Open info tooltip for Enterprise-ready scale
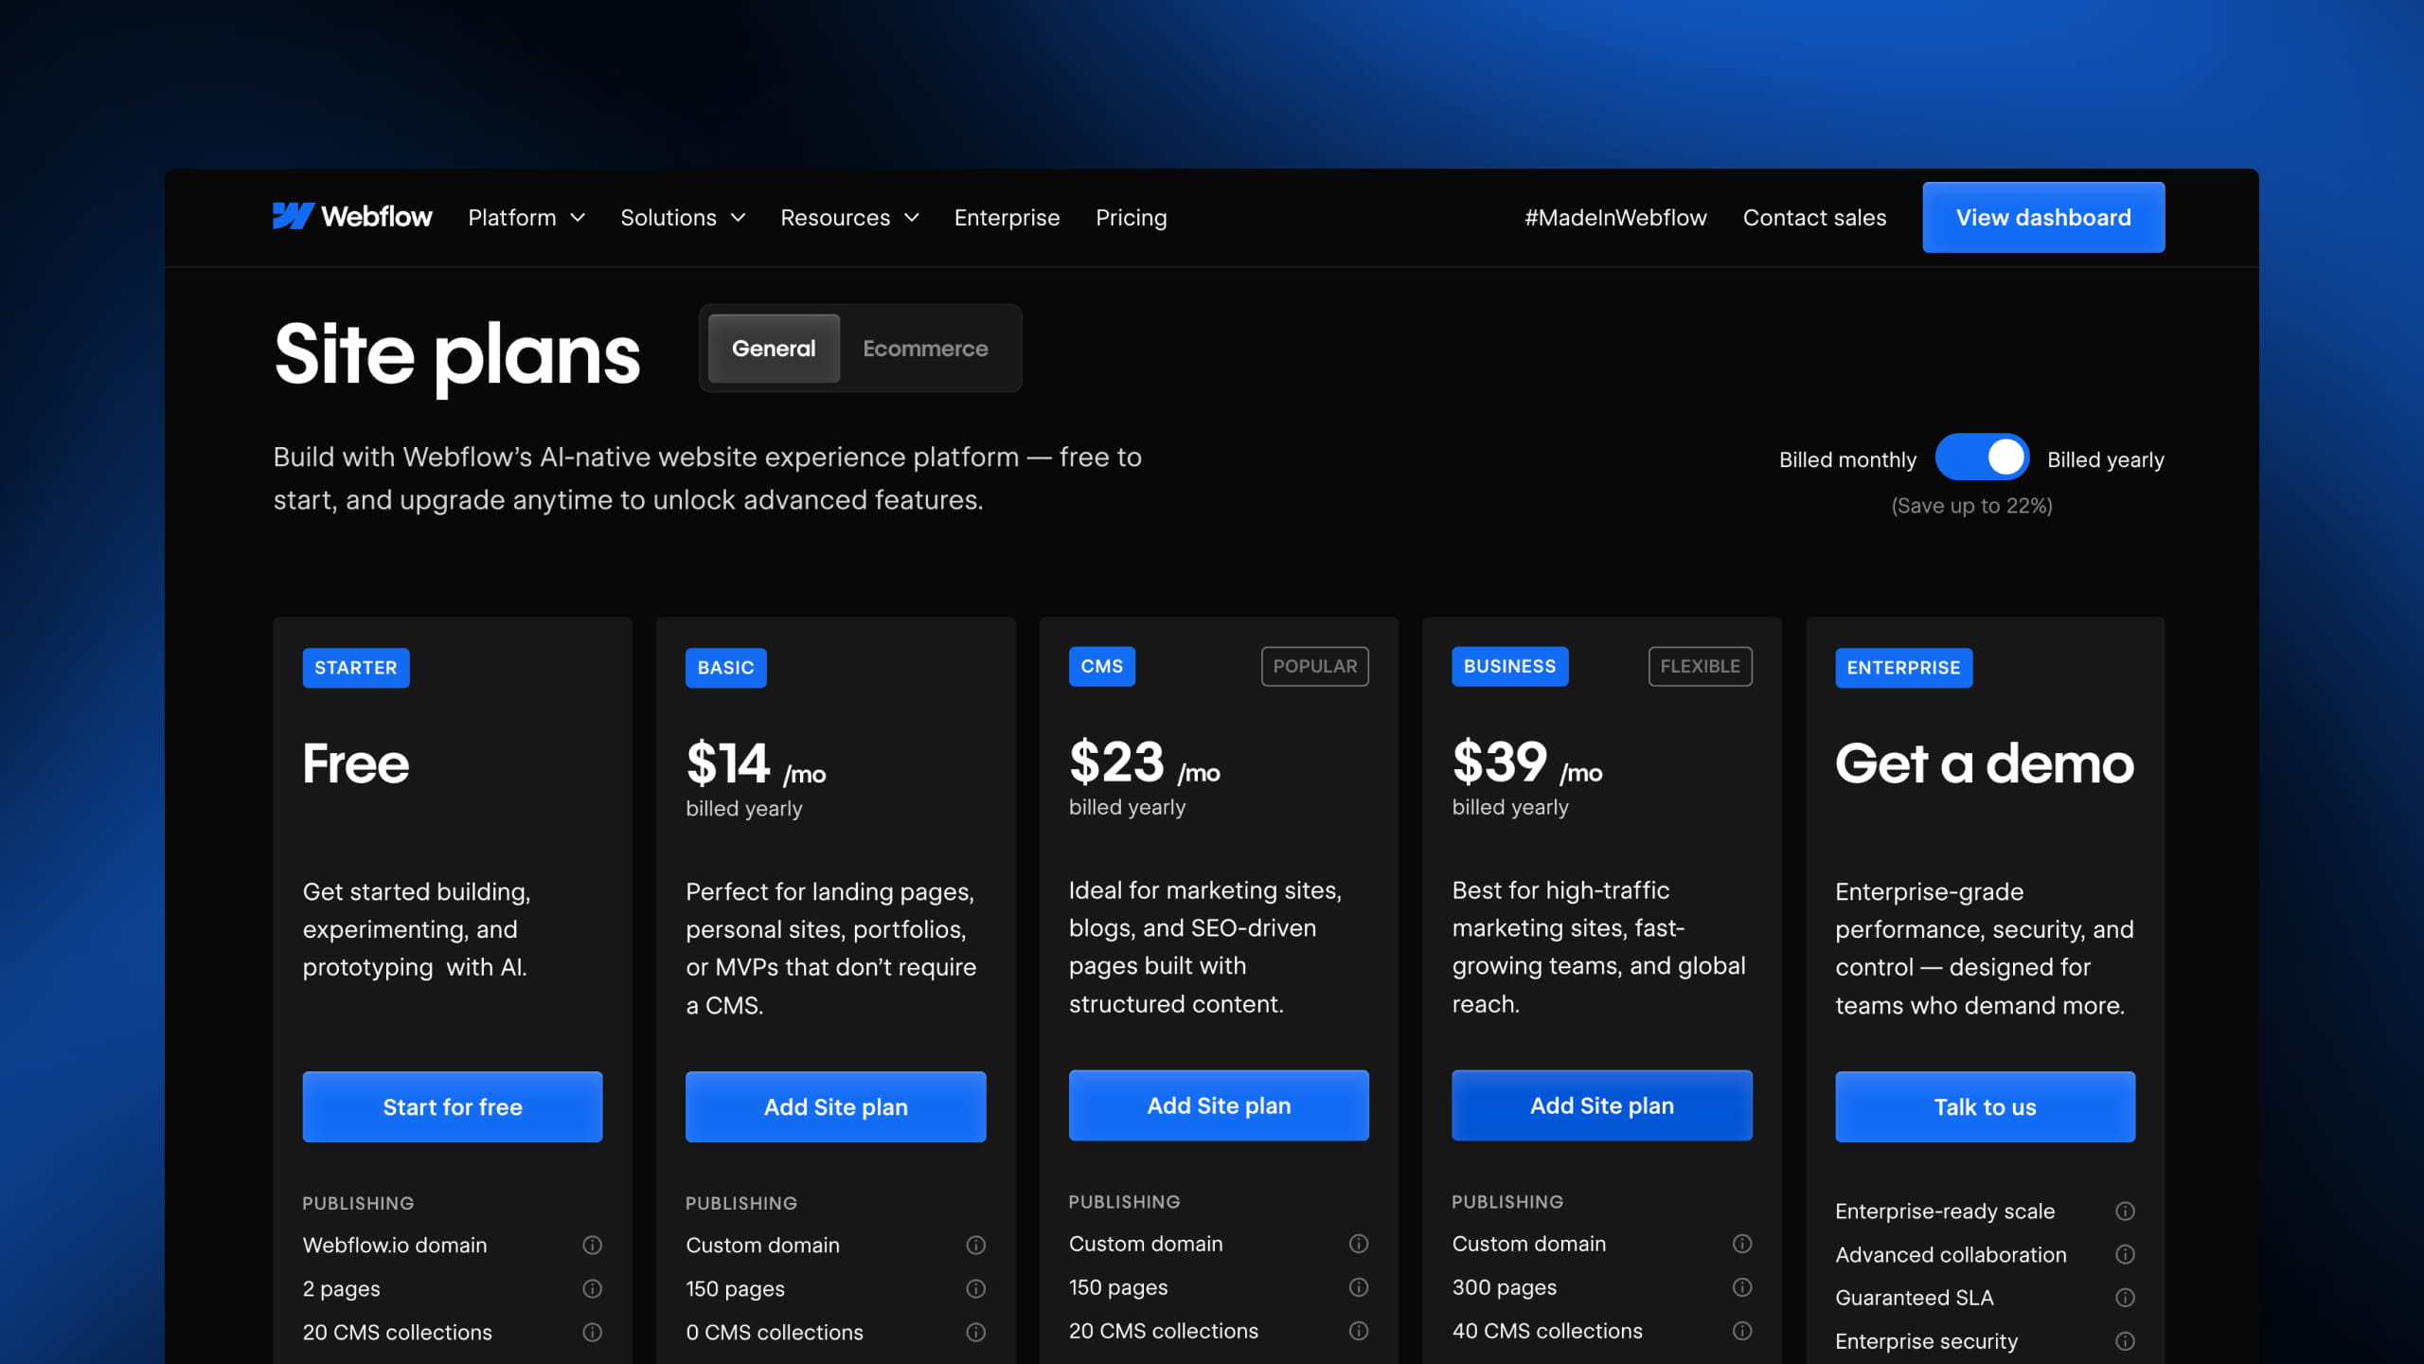Screen dimensions: 2424x1364 click(x=2126, y=1211)
